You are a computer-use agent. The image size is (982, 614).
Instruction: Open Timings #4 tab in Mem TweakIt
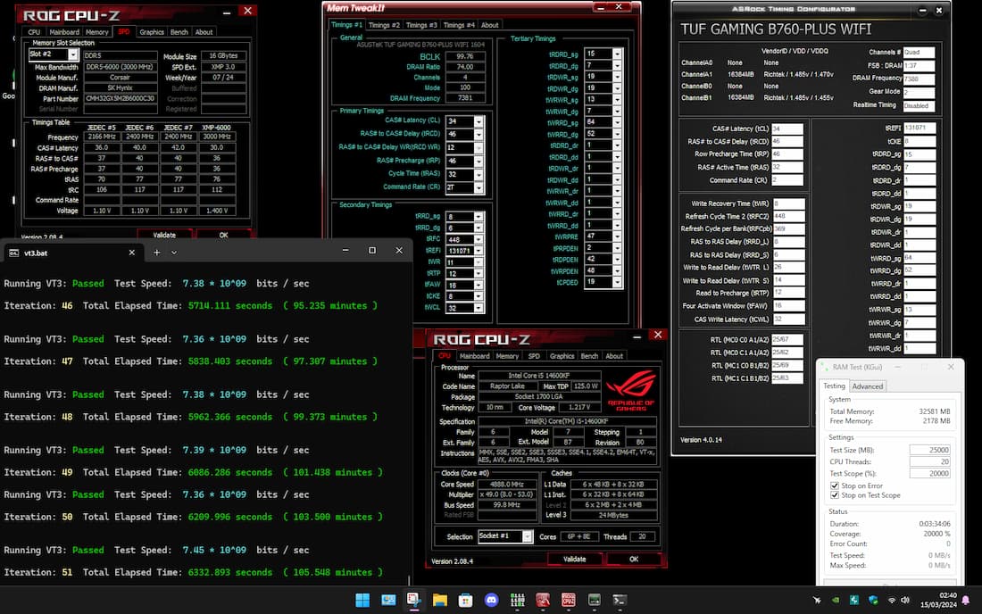[459, 25]
